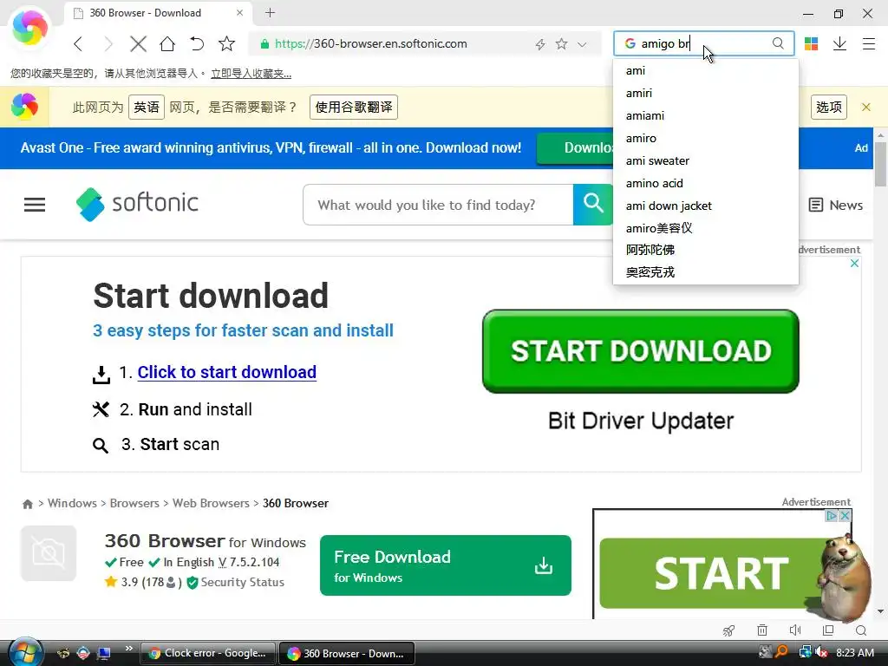Open a new tab with the plus button
The width and height of the screenshot is (888, 666).
click(271, 12)
